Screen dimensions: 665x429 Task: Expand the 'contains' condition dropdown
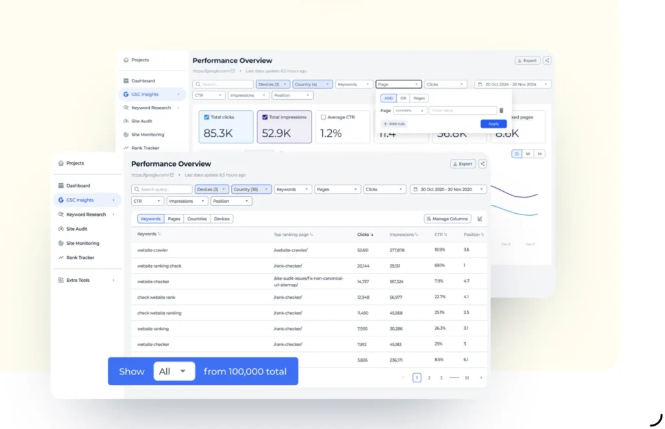[410, 111]
